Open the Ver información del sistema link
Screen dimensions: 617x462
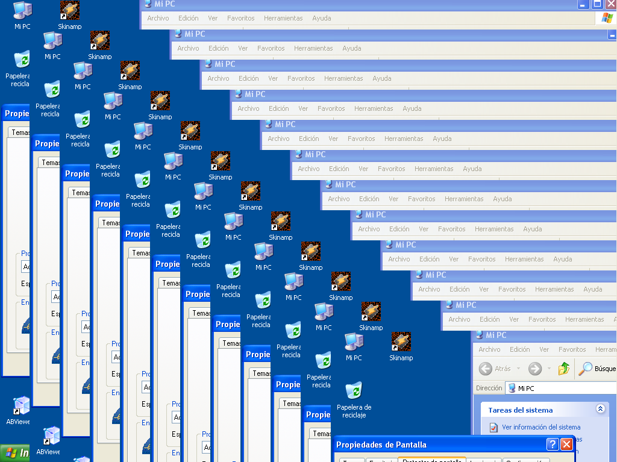pos(541,427)
